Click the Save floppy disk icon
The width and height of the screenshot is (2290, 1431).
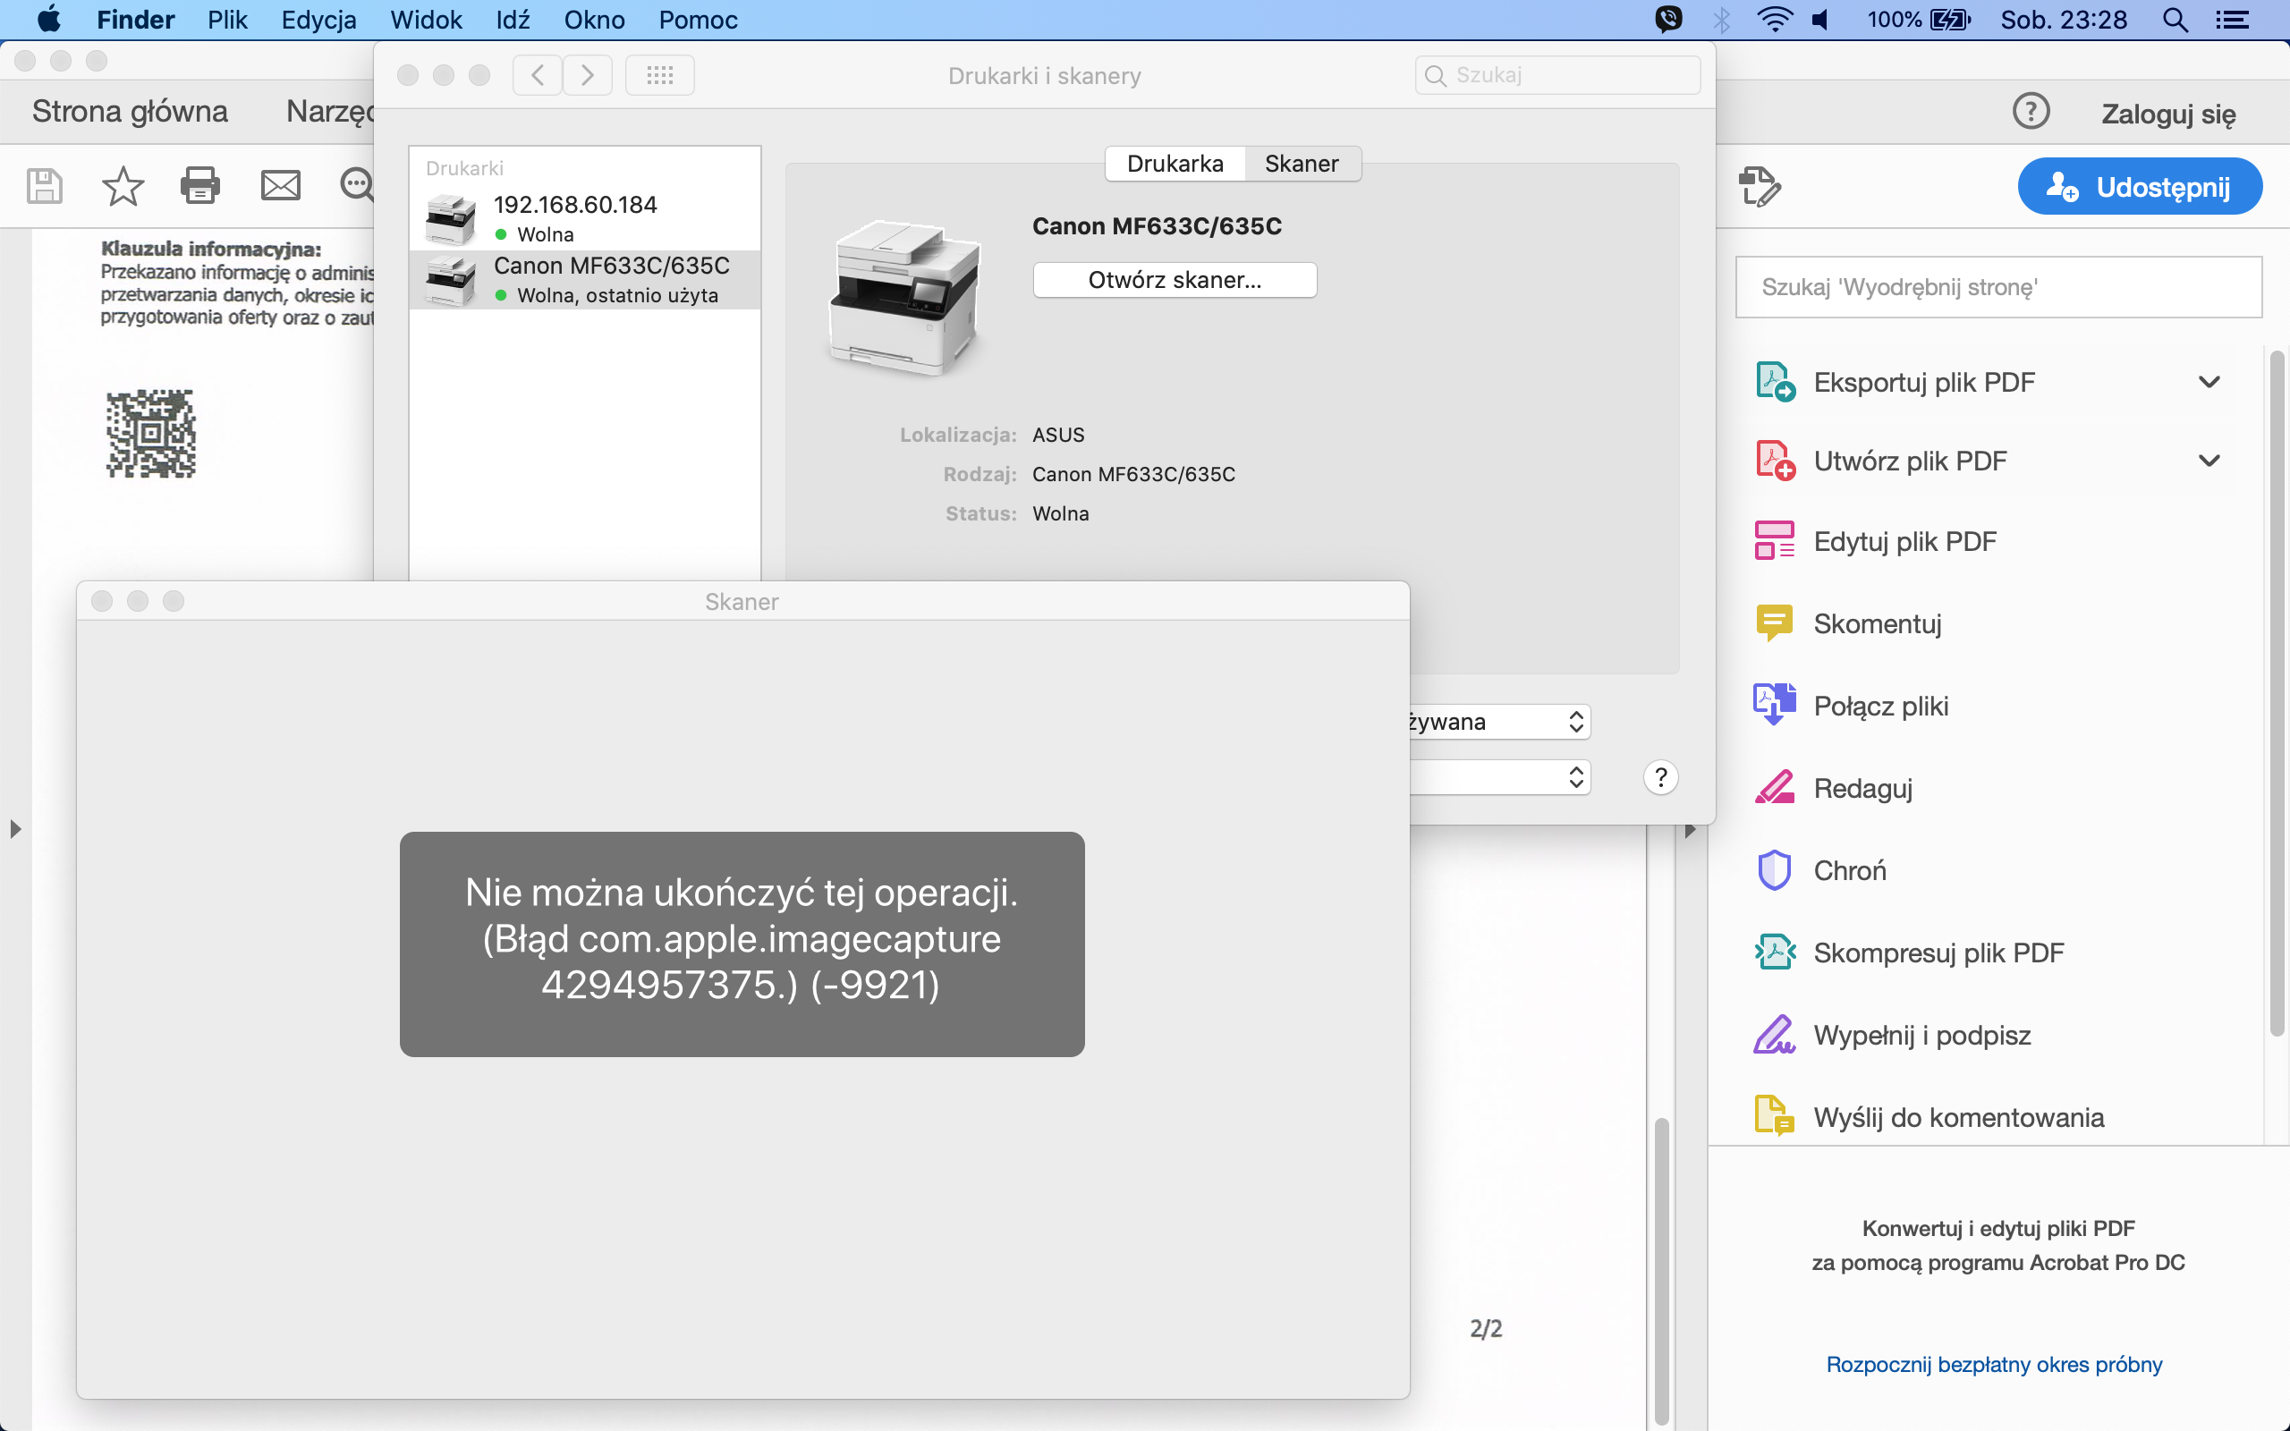[x=44, y=185]
